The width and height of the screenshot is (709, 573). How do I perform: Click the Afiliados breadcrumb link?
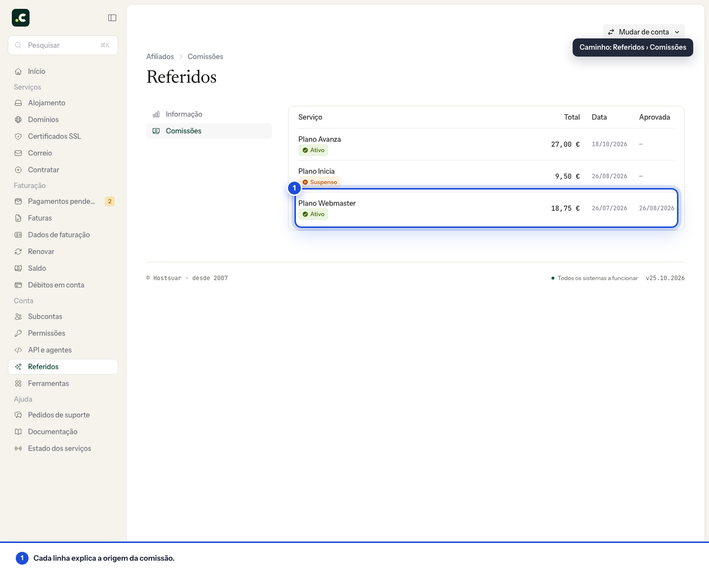click(x=160, y=57)
